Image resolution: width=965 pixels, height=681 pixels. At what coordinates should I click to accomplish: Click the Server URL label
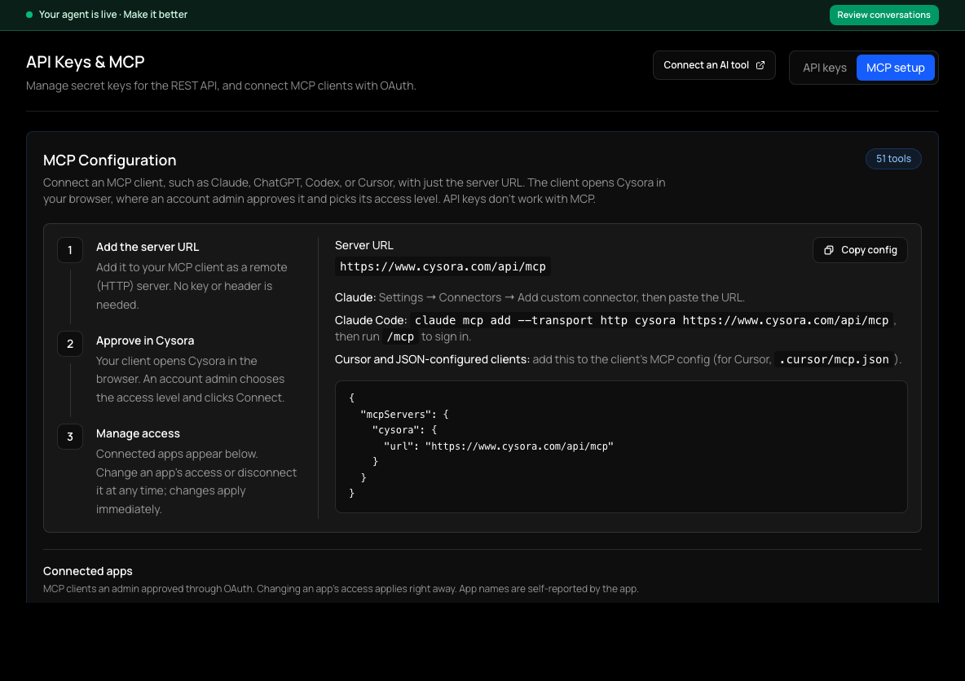[364, 245]
